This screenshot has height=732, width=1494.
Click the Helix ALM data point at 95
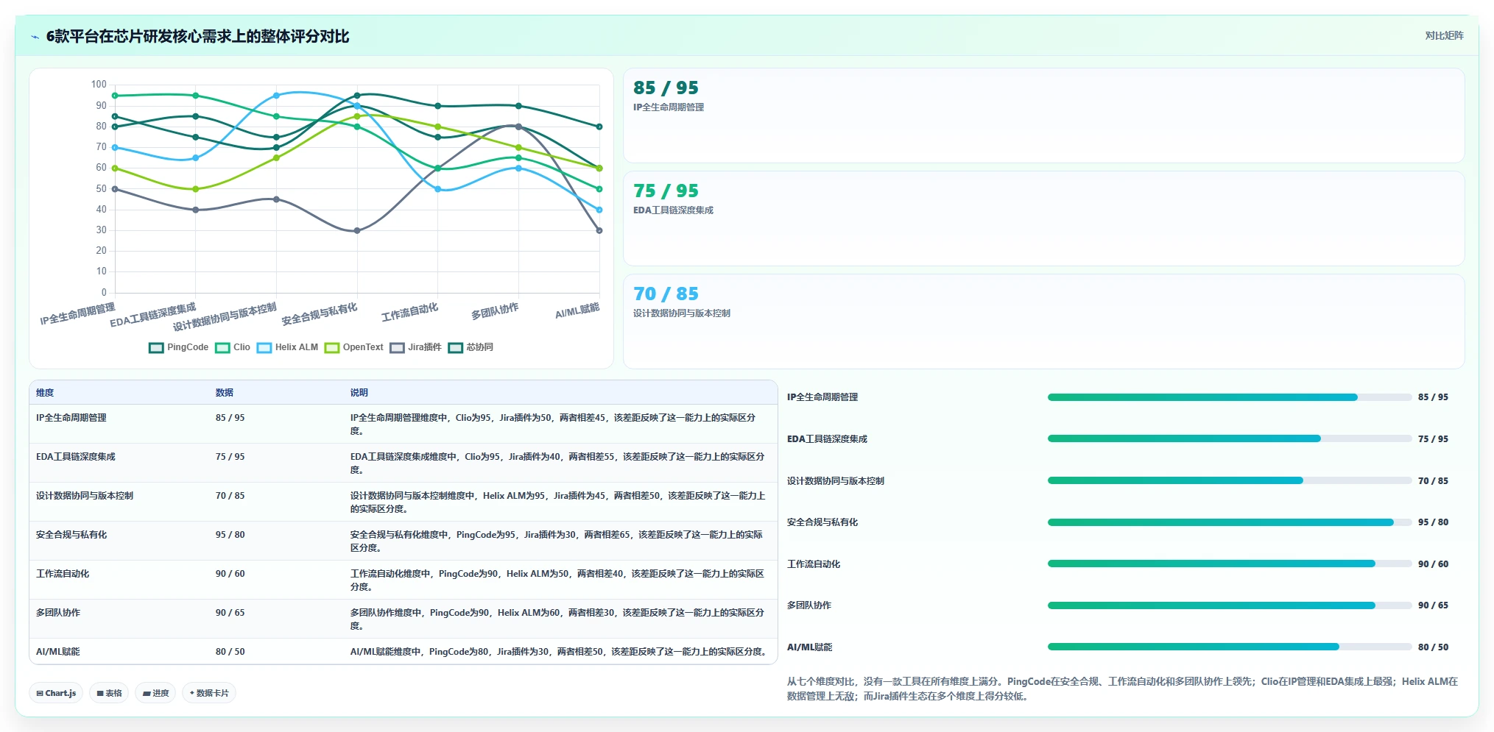pos(276,96)
